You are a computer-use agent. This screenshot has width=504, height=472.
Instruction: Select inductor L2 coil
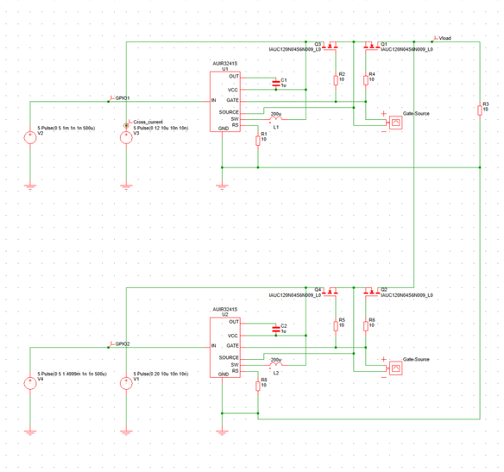276,364
